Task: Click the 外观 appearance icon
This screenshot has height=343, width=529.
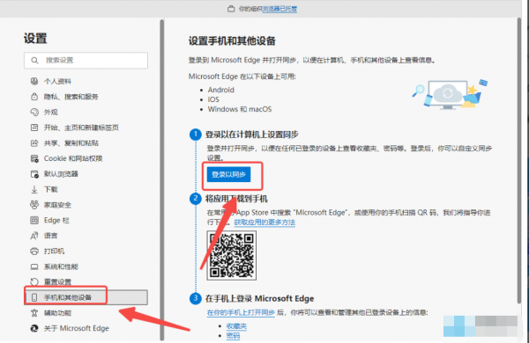Action: click(x=34, y=112)
